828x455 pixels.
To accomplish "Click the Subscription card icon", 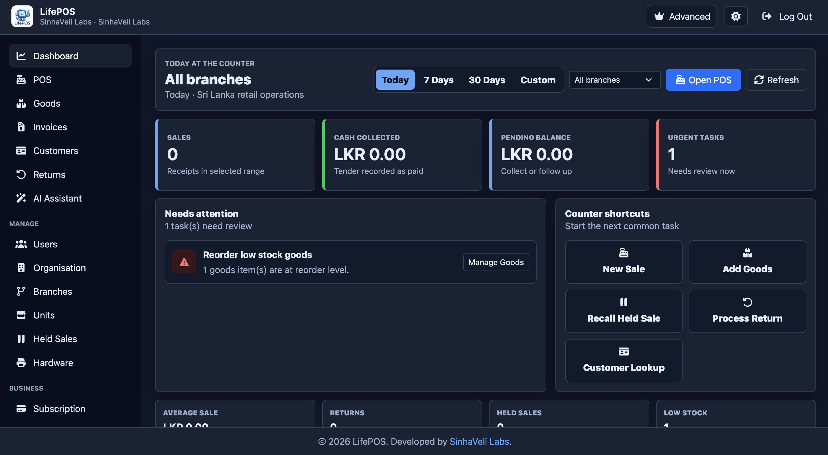I will coord(21,409).
